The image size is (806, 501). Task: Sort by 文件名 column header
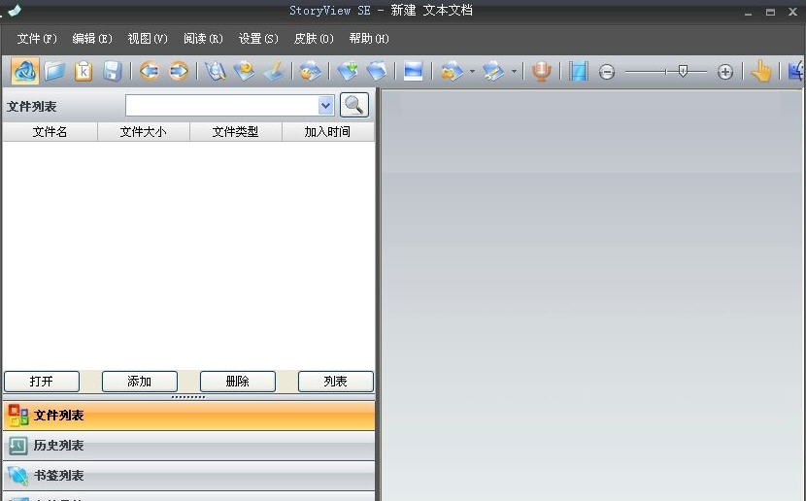tap(50, 132)
